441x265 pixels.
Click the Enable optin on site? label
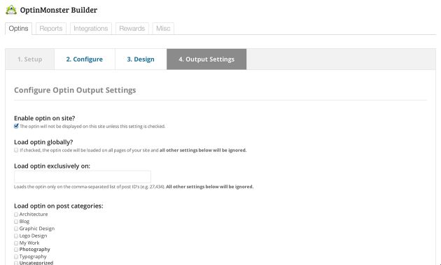tap(44, 118)
